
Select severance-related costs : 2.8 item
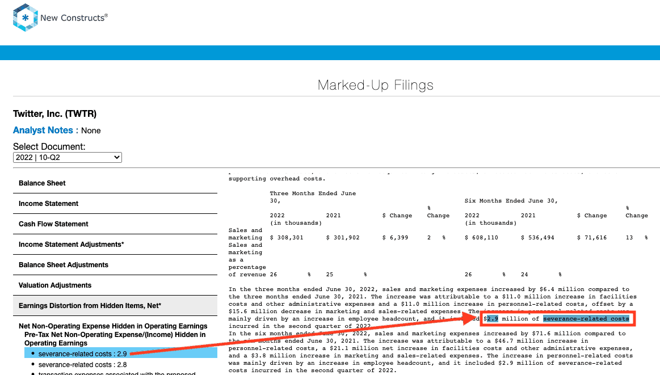click(82, 365)
